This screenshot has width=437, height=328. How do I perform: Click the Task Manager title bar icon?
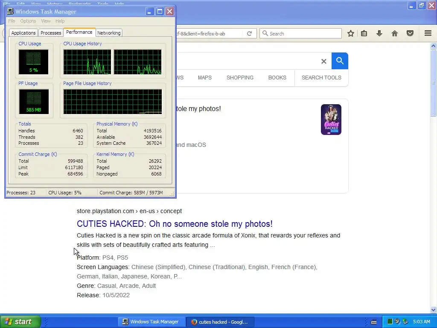tap(10, 11)
